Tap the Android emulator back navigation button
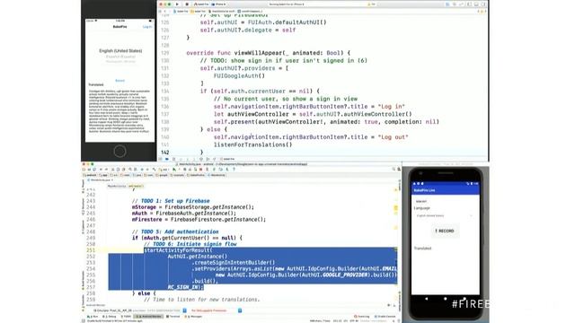 pos(426,299)
